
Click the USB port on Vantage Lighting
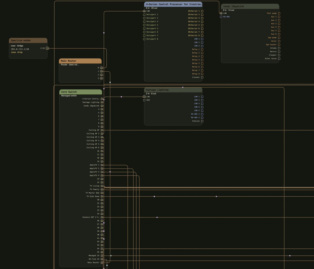coord(144,100)
